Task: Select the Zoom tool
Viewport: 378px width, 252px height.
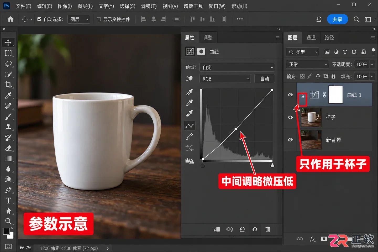Action: point(8,221)
